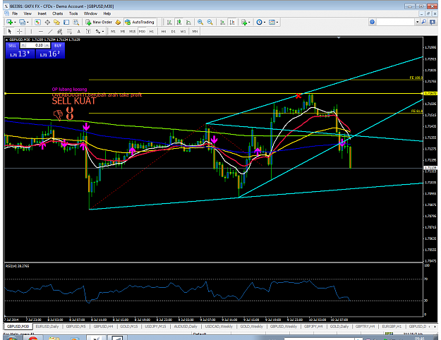Switch to H4 timeframe

(x=164, y=31)
